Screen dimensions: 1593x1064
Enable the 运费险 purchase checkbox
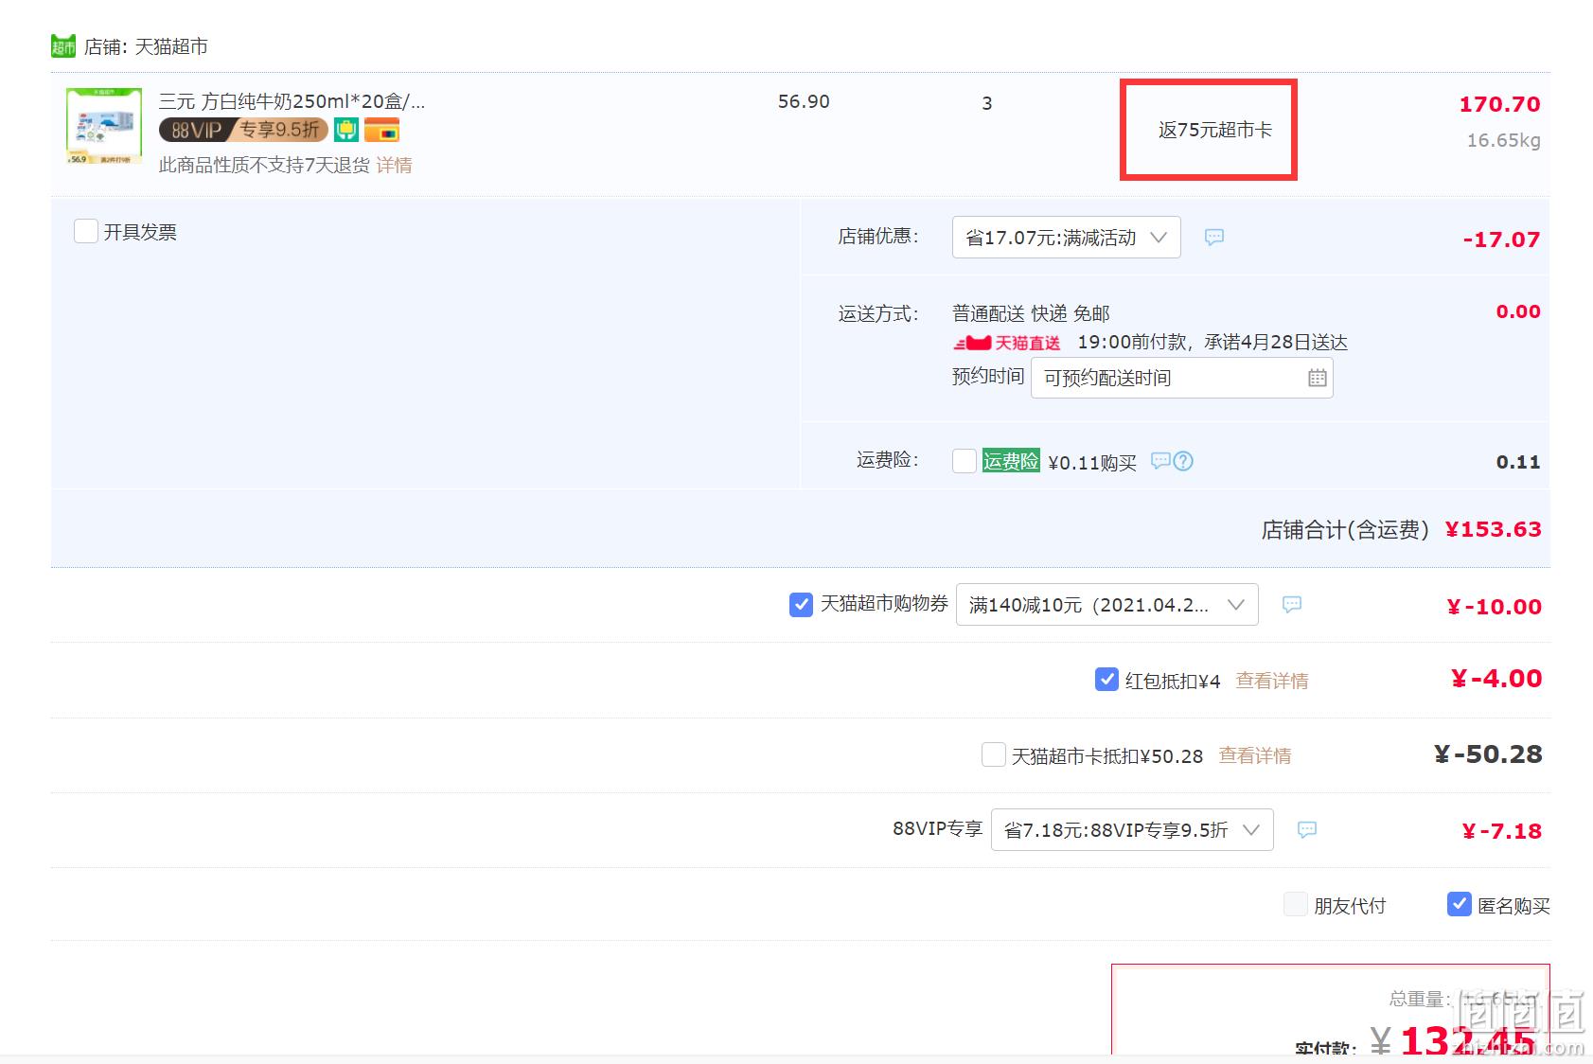964,461
